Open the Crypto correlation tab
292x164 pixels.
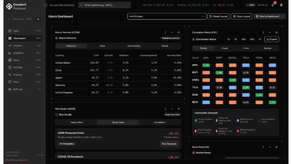coord(225,48)
